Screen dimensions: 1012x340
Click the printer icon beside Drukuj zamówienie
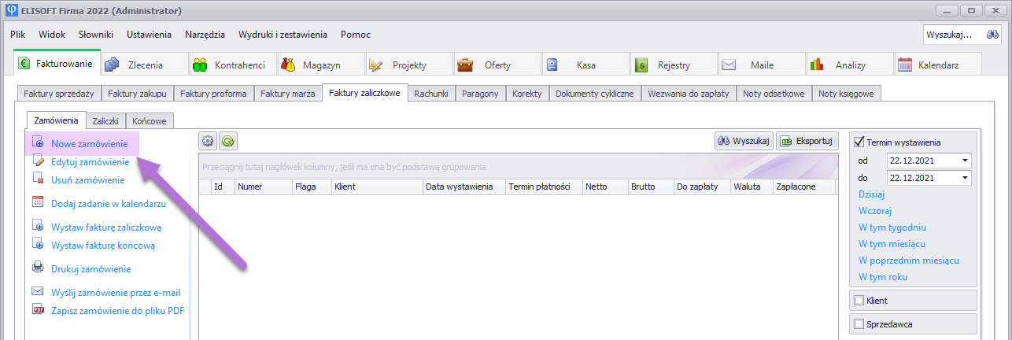click(x=39, y=268)
